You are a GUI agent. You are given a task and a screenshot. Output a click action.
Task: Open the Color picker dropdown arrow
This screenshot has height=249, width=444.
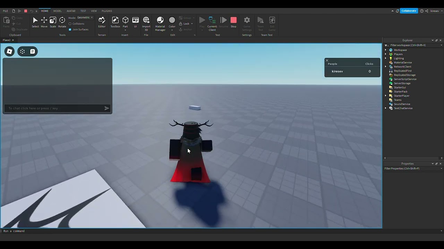(172, 30)
